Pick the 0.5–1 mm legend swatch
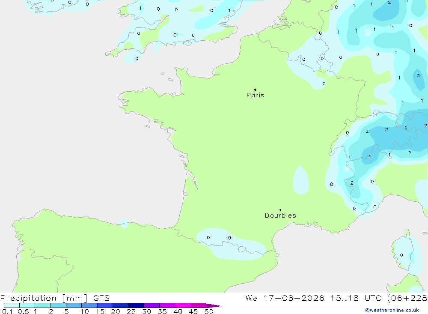 [x=27, y=305]
